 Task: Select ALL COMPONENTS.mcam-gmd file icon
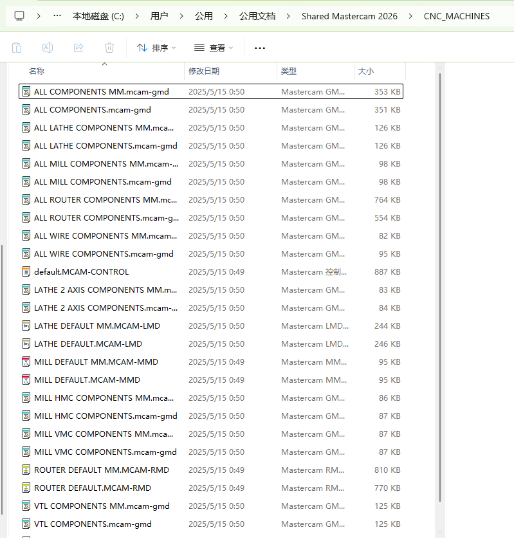(x=26, y=110)
